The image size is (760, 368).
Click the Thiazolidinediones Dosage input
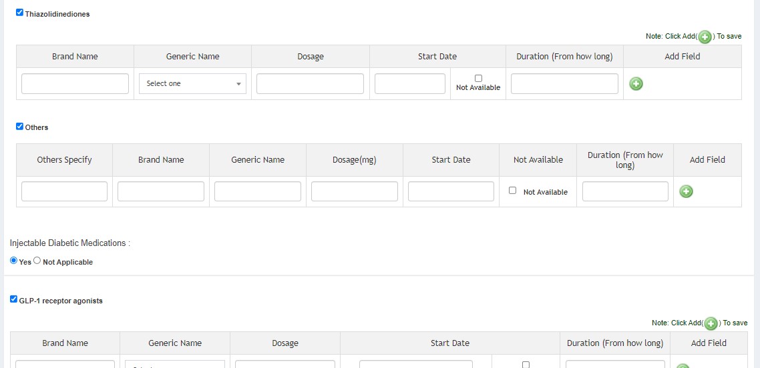point(310,84)
